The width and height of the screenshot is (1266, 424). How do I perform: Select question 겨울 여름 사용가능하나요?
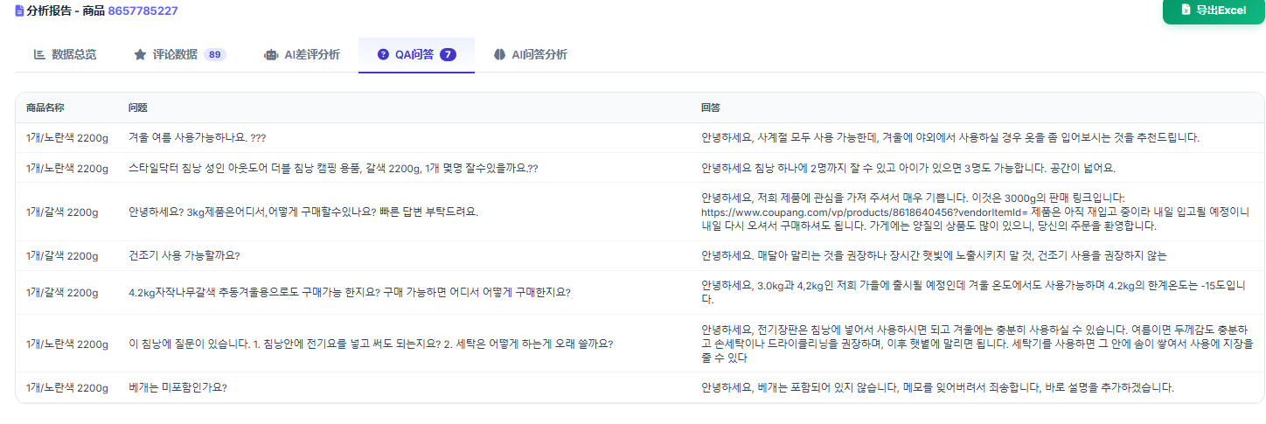click(198, 138)
